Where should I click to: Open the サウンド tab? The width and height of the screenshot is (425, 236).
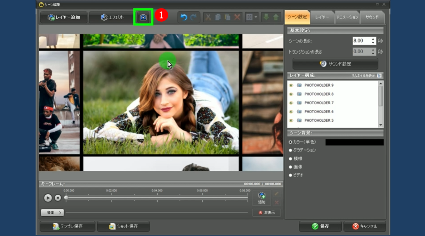pos(372,17)
